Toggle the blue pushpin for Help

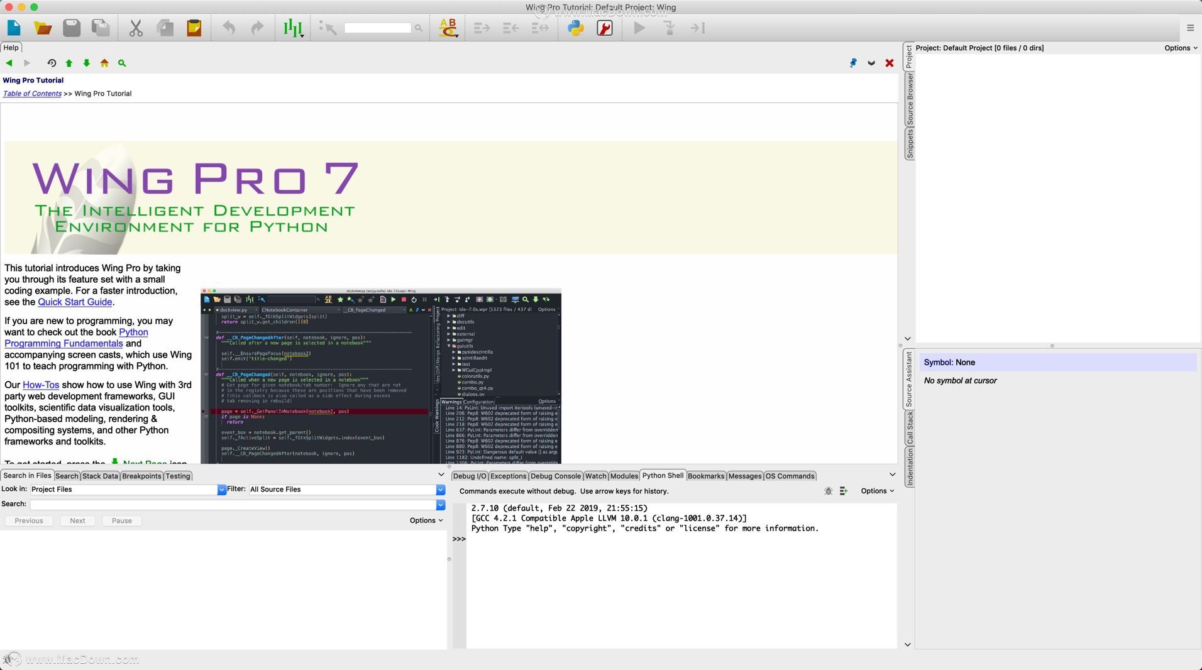pos(853,63)
